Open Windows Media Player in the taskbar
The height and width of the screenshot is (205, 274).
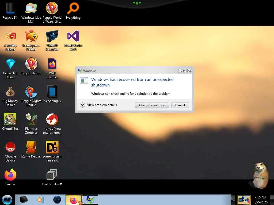[x=40, y=200]
